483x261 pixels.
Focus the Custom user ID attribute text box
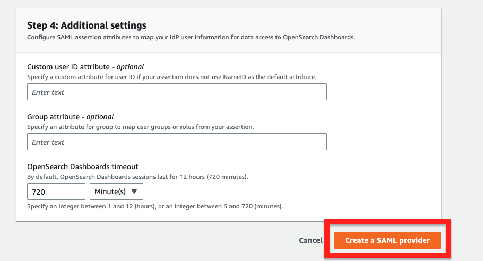177,92
